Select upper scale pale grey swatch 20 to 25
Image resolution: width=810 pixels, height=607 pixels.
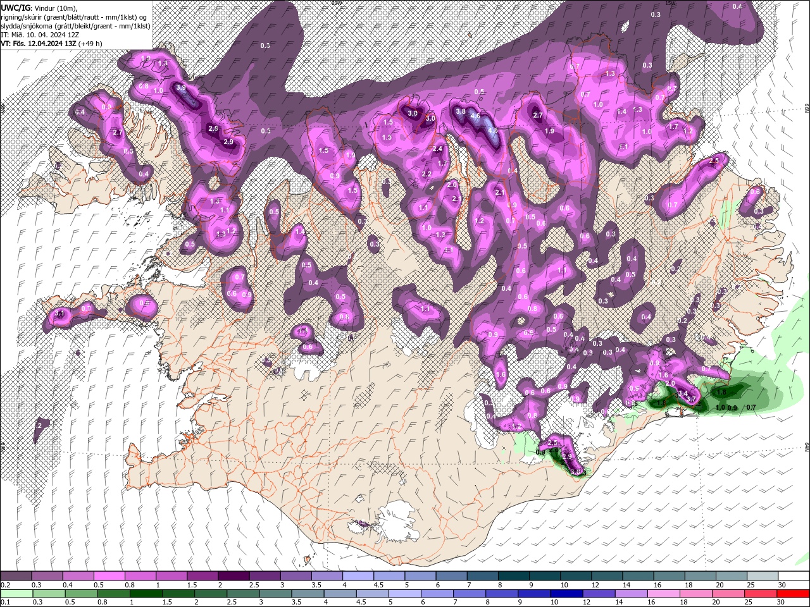point(731,576)
